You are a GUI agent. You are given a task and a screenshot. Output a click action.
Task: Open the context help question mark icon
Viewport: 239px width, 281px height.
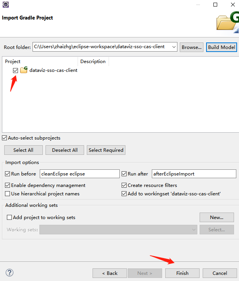[10, 273]
